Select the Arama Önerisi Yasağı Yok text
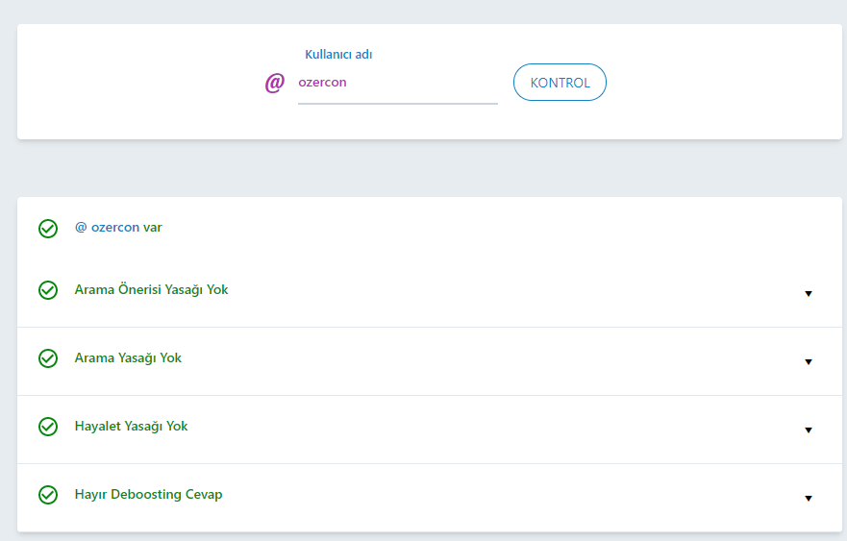Image resolution: width=847 pixels, height=541 pixels. 151,290
